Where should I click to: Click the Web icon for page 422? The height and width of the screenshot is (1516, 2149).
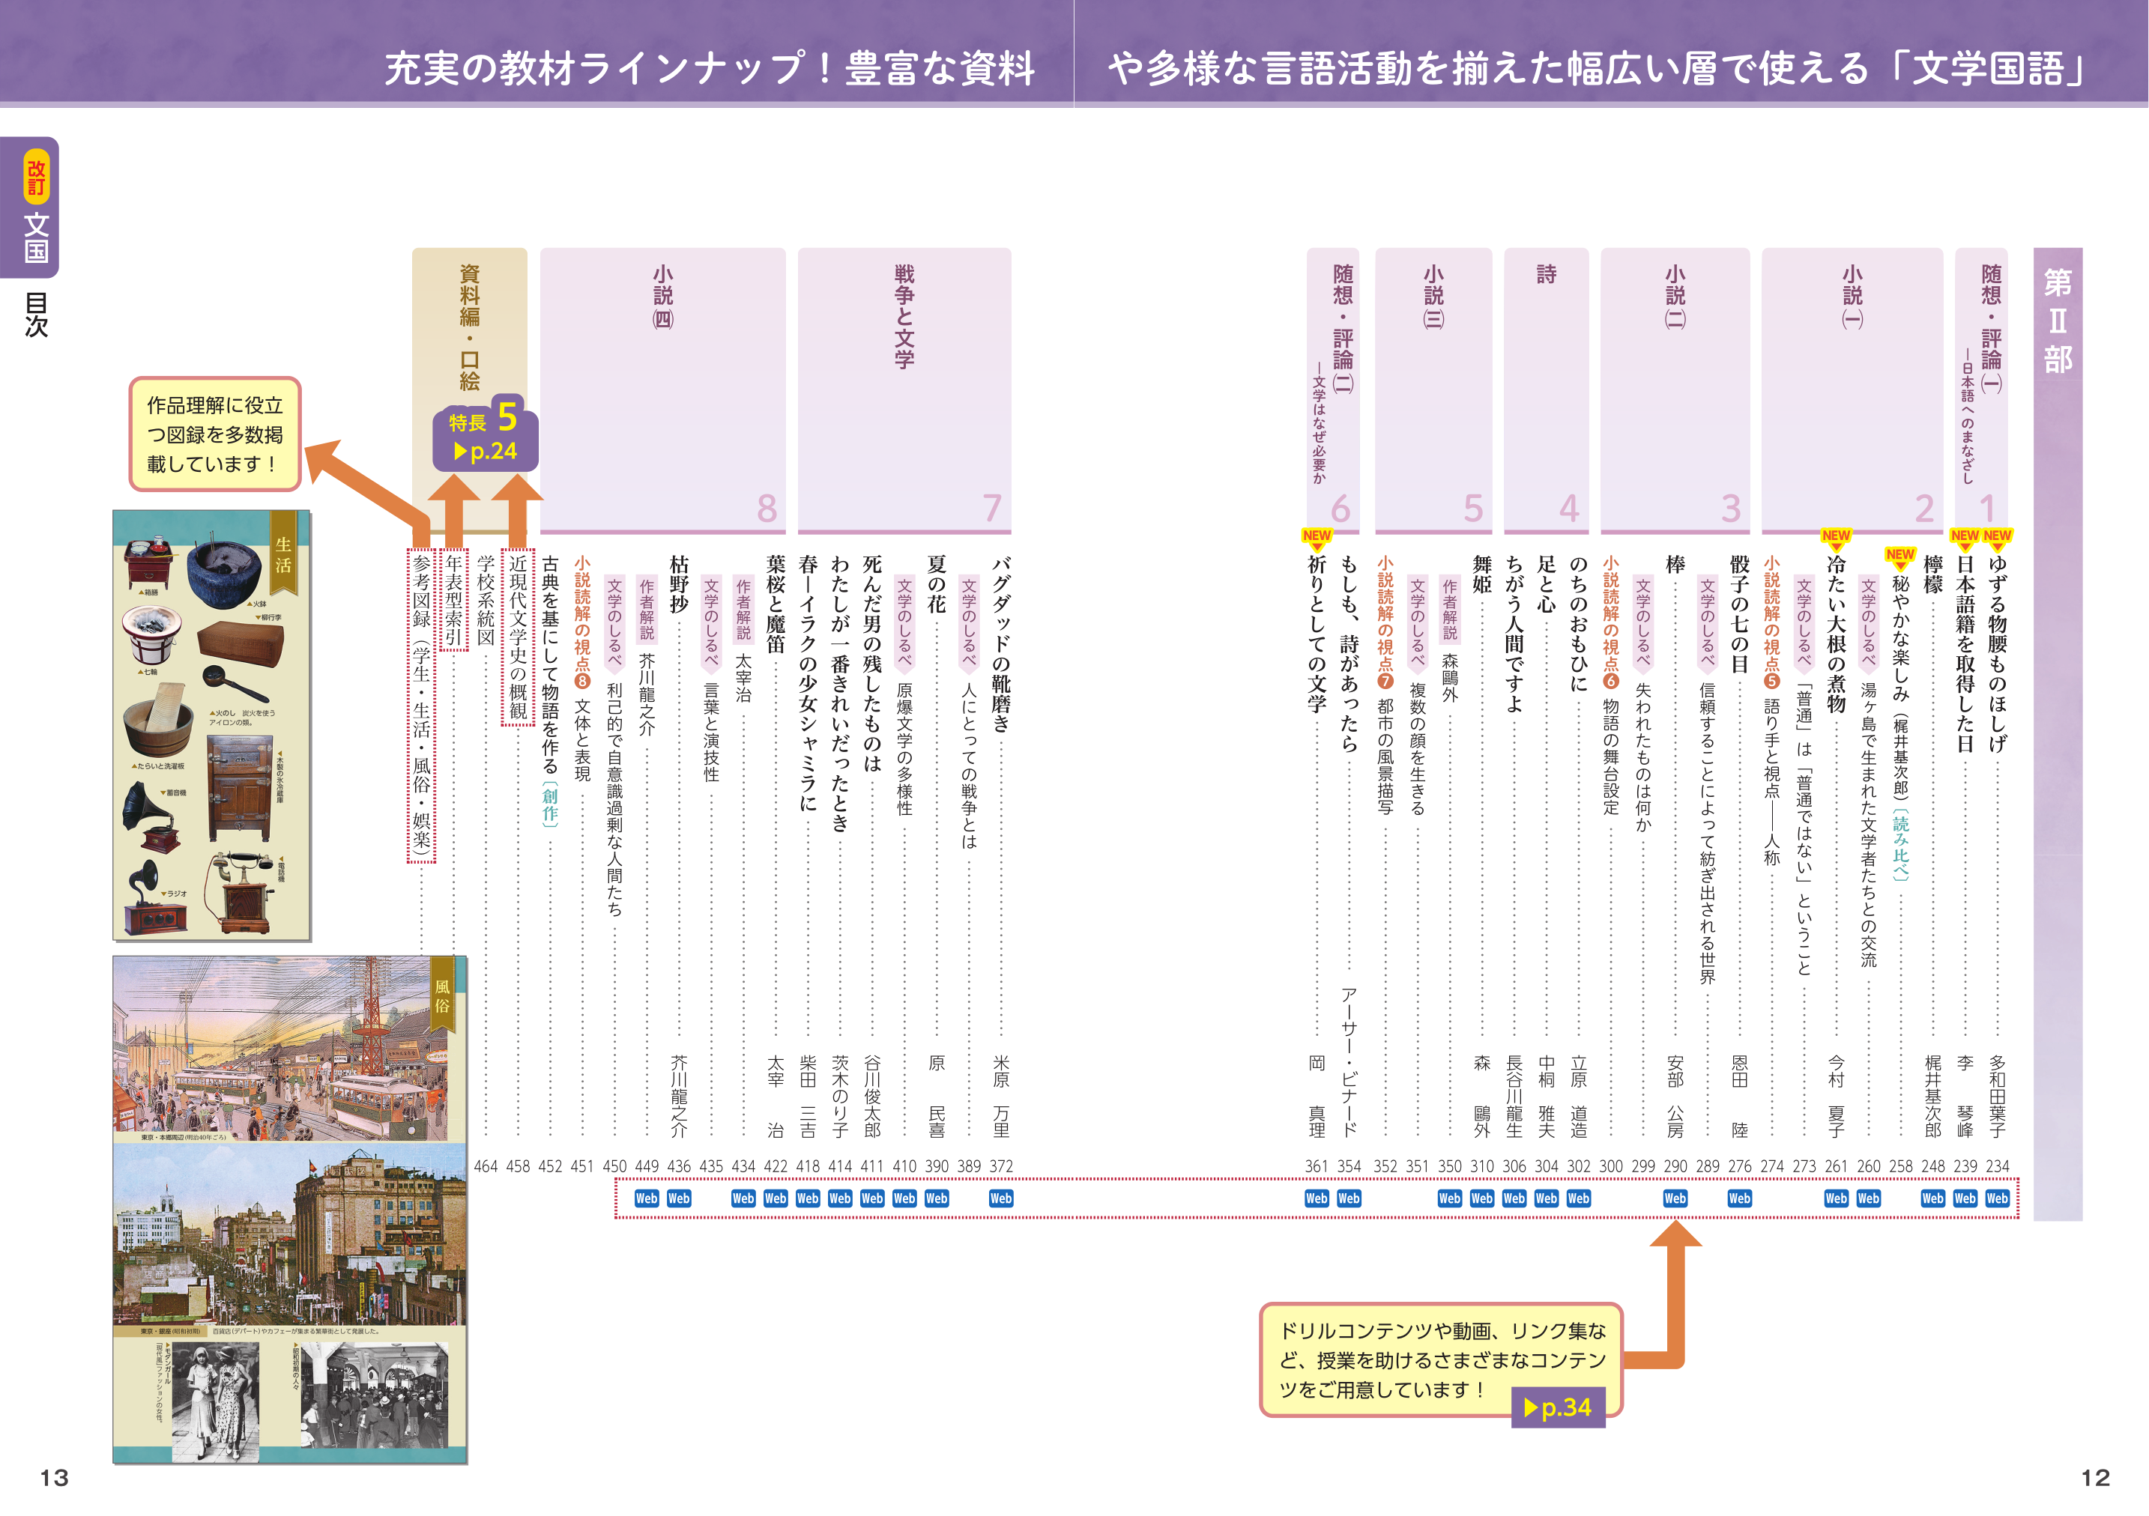775,1198
